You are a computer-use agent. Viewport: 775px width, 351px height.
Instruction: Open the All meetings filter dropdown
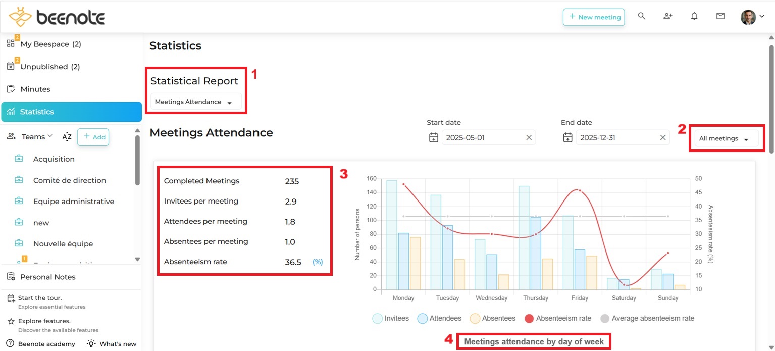(726, 138)
